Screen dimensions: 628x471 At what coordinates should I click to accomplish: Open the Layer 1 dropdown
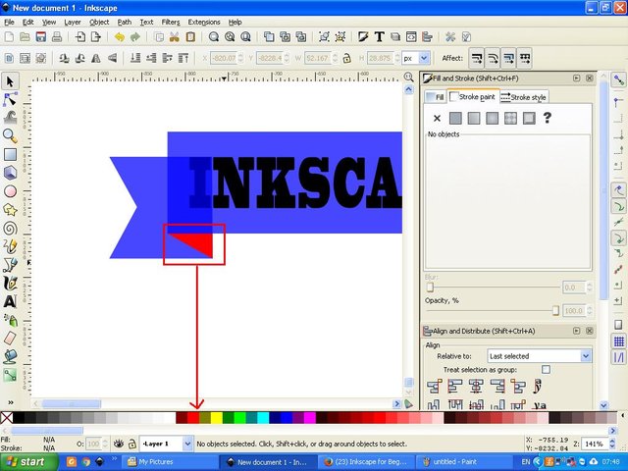click(x=167, y=444)
